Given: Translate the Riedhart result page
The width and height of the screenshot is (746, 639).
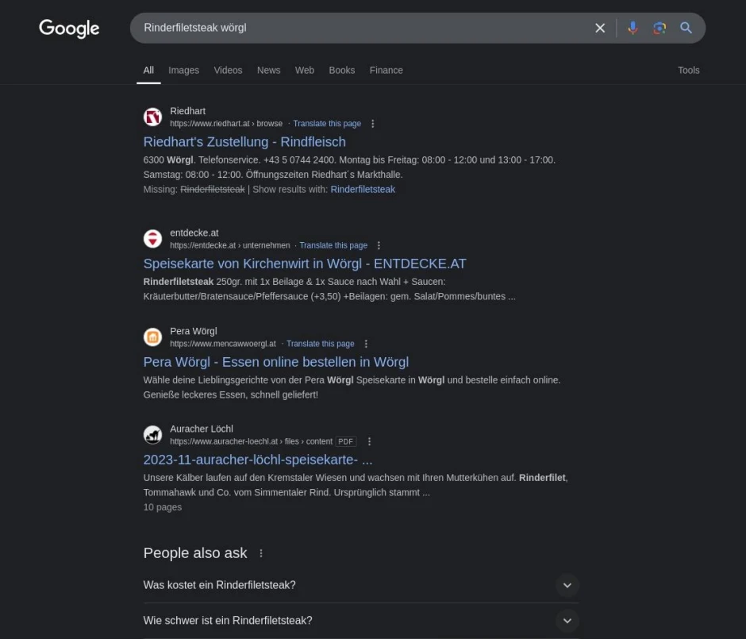Looking at the screenshot, I should click(327, 124).
